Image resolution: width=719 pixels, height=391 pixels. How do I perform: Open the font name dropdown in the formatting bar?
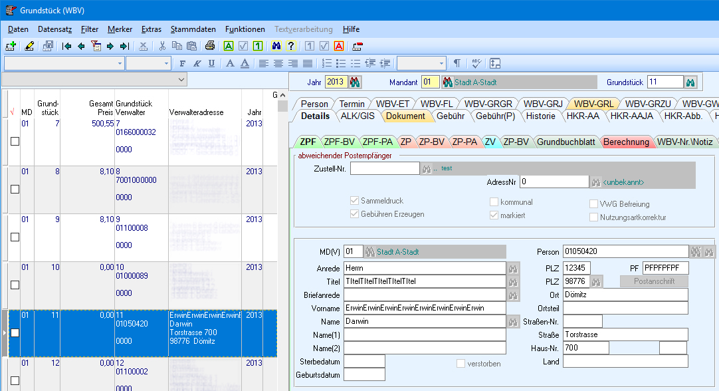(x=120, y=63)
